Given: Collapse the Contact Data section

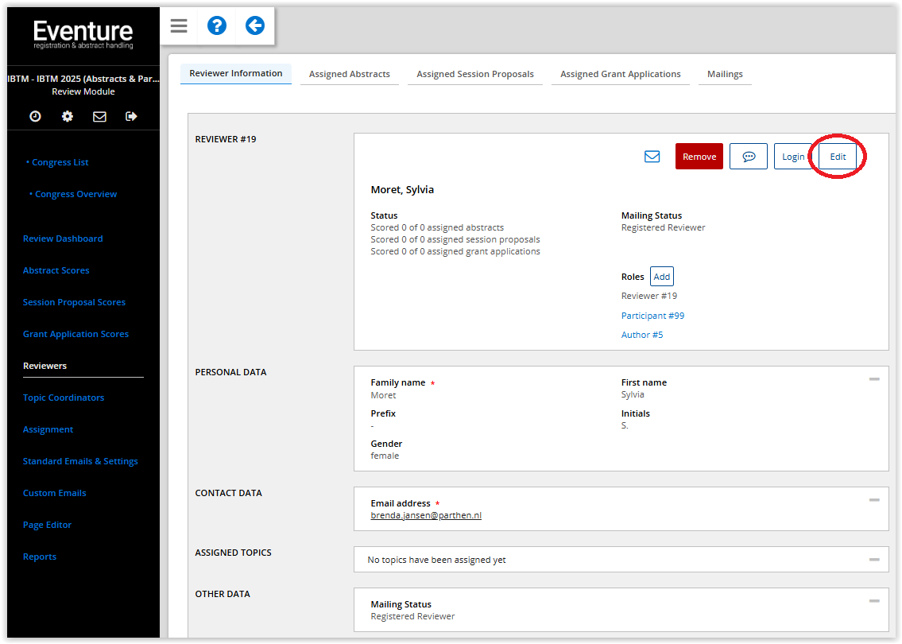Looking at the screenshot, I should tap(874, 500).
